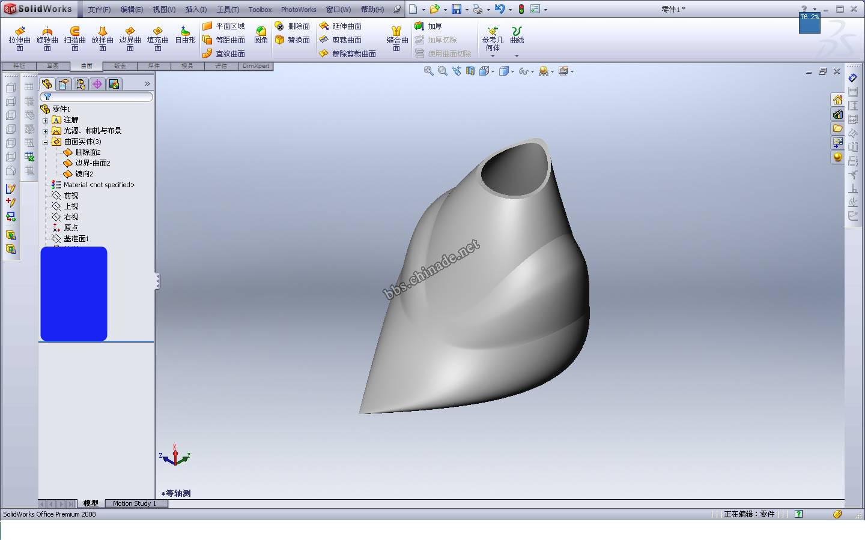
Task: Open the 插入(I) menu
Action: click(x=196, y=10)
